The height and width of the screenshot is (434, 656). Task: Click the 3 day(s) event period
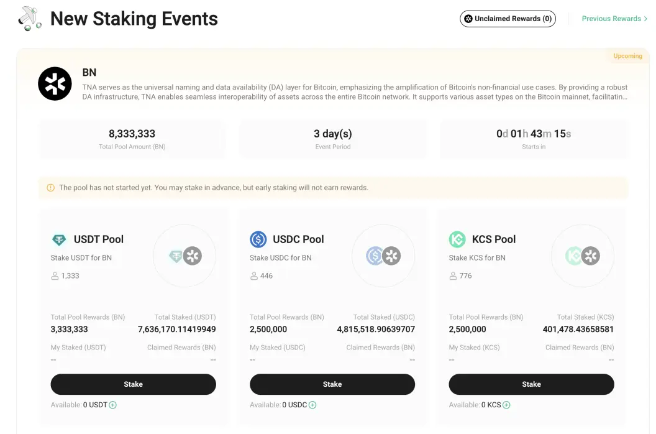tap(333, 134)
